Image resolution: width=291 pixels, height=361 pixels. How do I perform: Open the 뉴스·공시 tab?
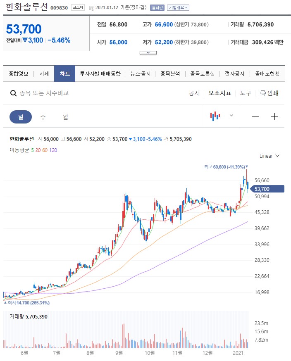pos(140,74)
